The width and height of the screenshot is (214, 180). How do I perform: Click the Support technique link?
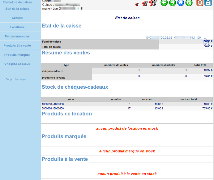point(16,79)
